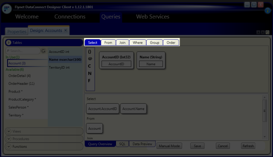Close the Design: Accounts tab
Image resolution: width=273 pixels, height=157 pixels.
coord(66,30)
